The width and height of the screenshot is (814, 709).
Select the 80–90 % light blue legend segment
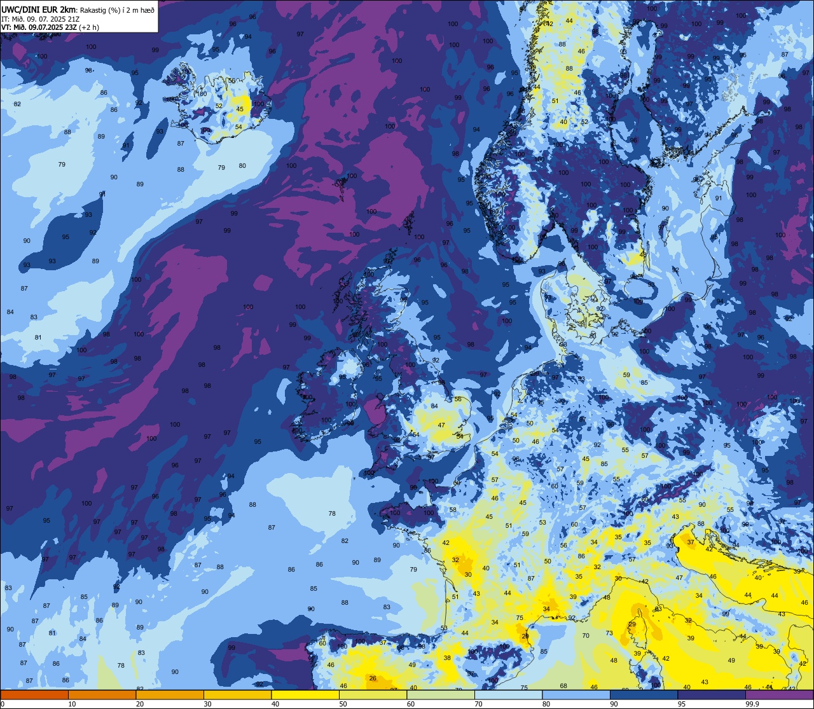(576, 695)
